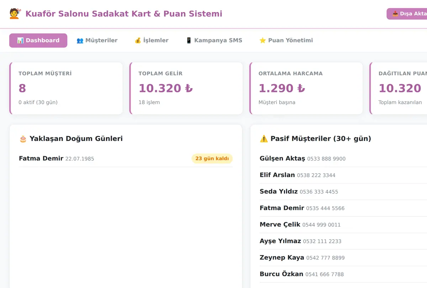Viewport: 427px width, 288px height.
Task: Open the İşlemler tab
Action: (x=152, y=40)
